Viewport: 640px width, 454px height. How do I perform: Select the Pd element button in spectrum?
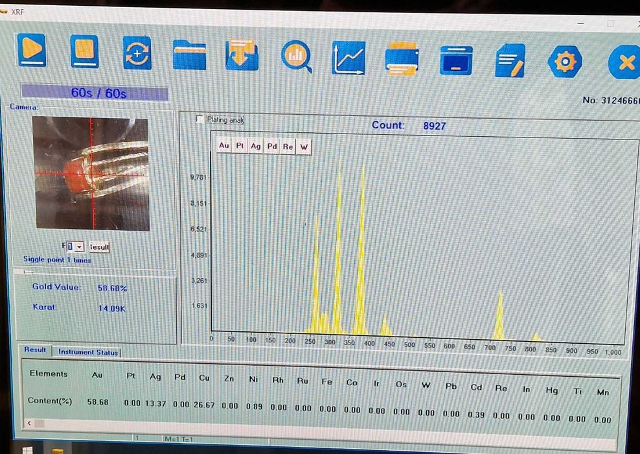click(x=272, y=147)
